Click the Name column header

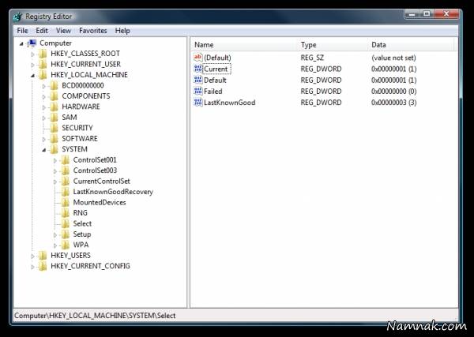(205, 45)
